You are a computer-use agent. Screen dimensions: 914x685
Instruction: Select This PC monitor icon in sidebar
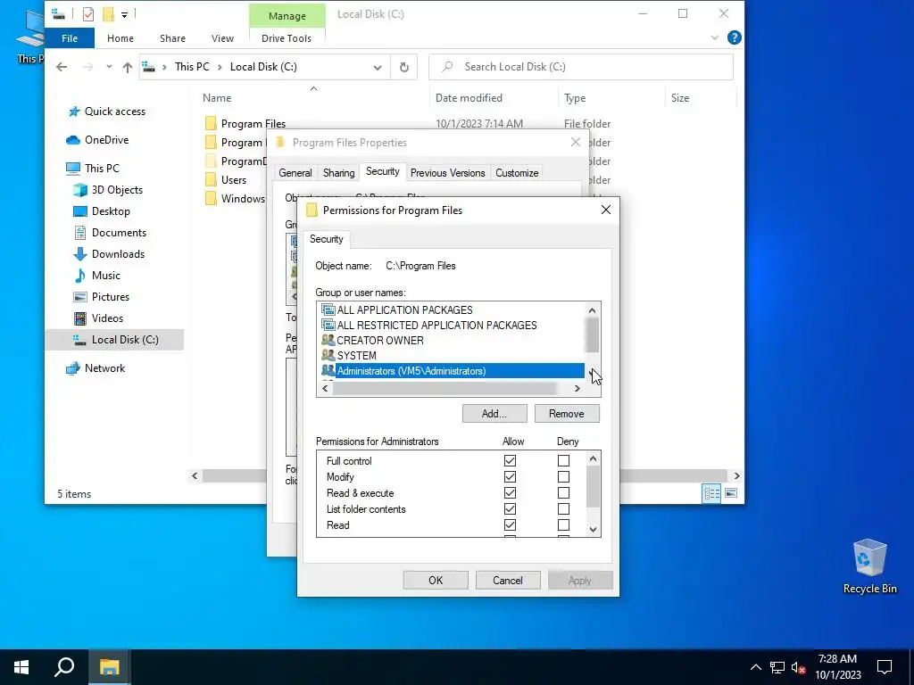tap(73, 169)
